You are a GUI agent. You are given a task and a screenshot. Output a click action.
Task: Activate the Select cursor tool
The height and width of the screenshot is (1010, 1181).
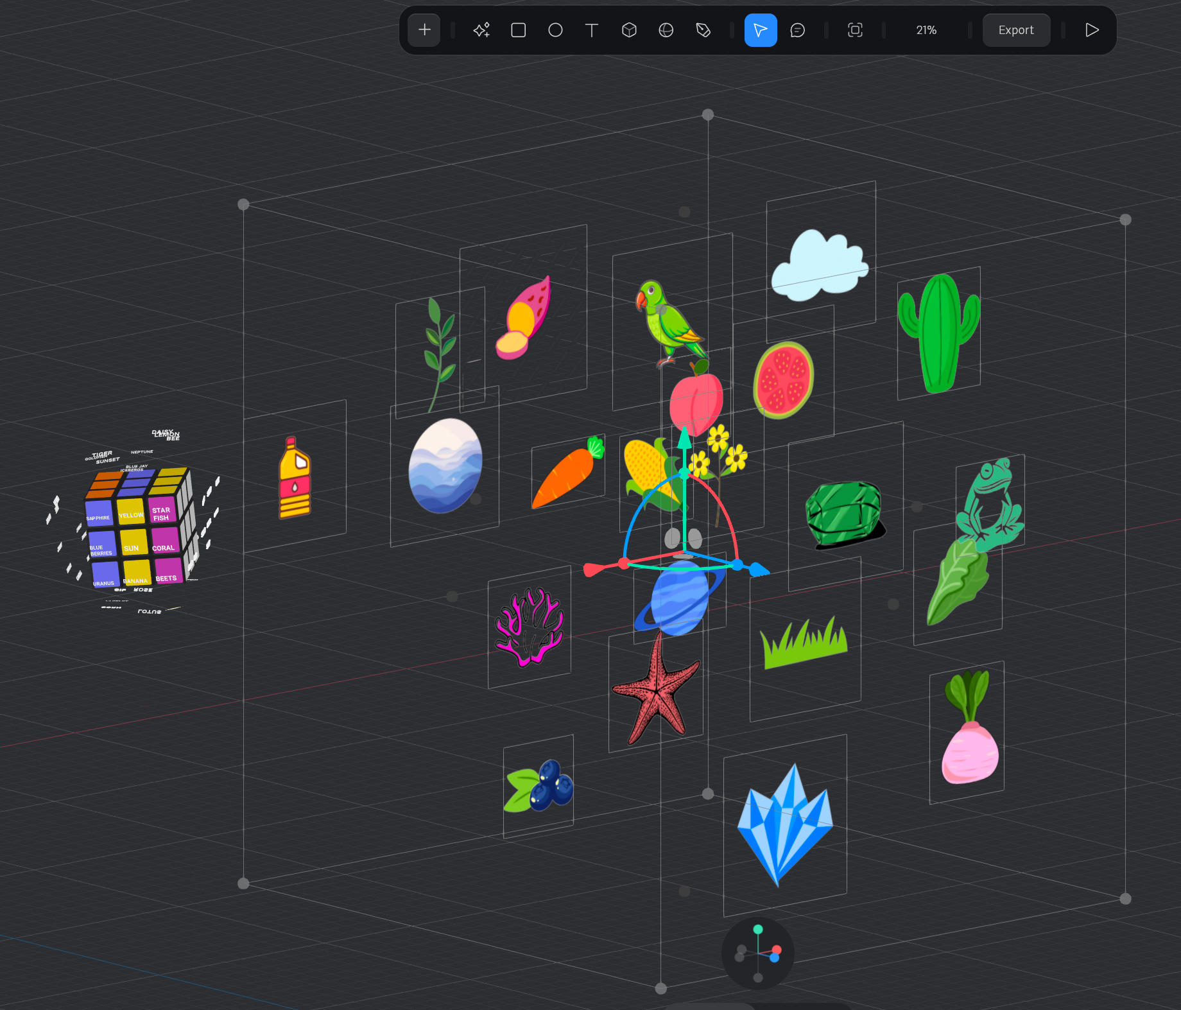pyautogui.click(x=761, y=30)
